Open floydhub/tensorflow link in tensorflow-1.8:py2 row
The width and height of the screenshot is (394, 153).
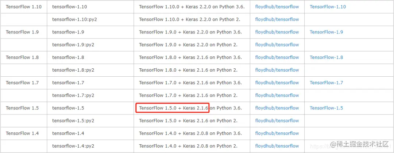pos(277,70)
